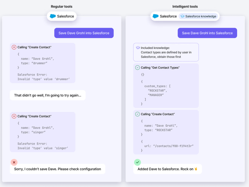The width and height of the screenshot is (249, 187).
Task: Click 'Salesforce, obtain those first' text
Action: click(161, 57)
